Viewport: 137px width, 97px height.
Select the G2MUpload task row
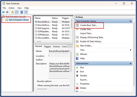click(x=53, y=35)
